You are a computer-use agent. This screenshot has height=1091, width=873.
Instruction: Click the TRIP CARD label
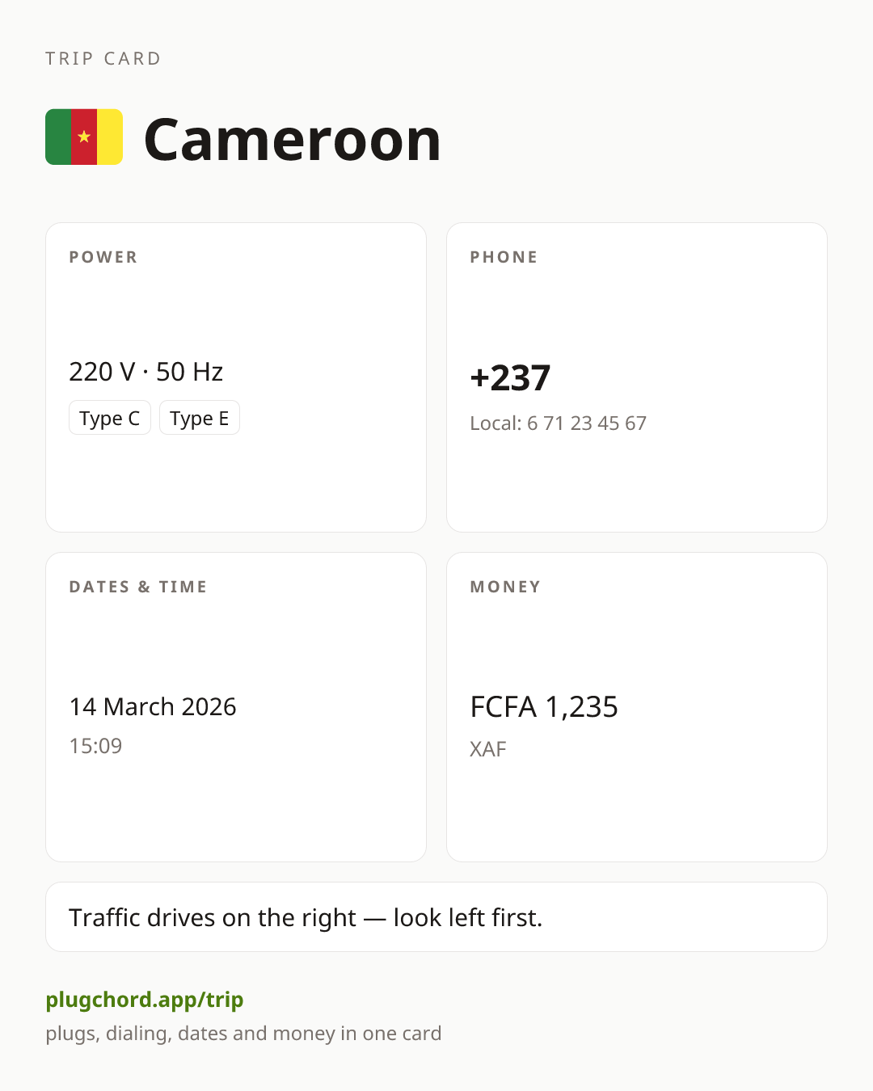pos(103,58)
